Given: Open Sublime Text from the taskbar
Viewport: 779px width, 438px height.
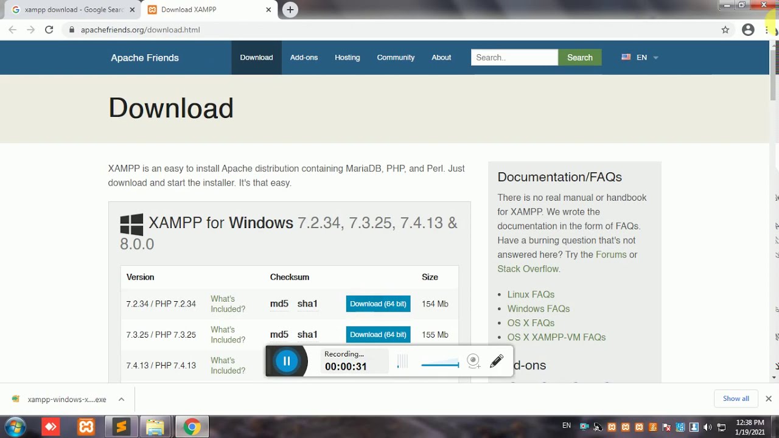Looking at the screenshot, I should [x=121, y=427].
